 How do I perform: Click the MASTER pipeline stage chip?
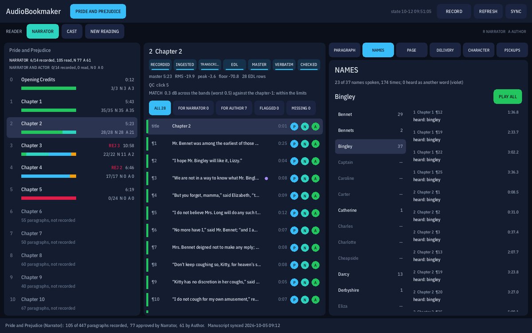[x=259, y=65]
